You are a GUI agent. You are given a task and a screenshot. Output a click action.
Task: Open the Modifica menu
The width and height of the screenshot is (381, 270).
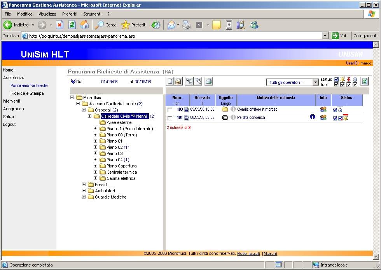(25, 14)
